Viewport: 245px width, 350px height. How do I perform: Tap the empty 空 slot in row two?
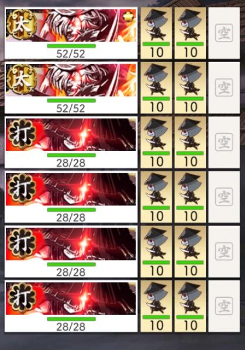pyautogui.click(x=224, y=88)
